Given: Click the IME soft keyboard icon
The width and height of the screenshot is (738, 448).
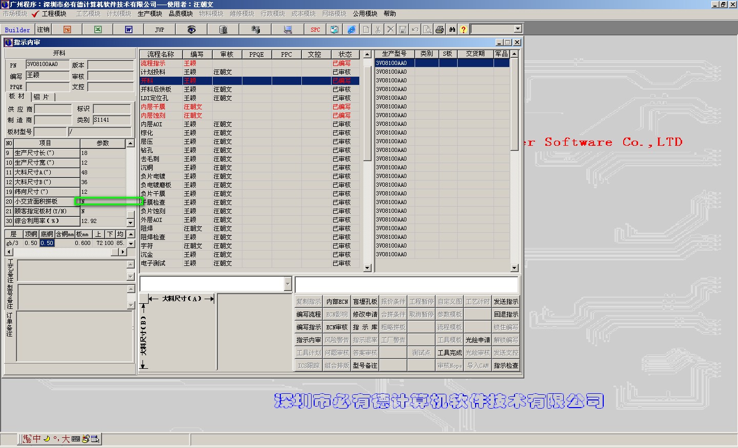Looking at the screenshot, I should (76, 439).
